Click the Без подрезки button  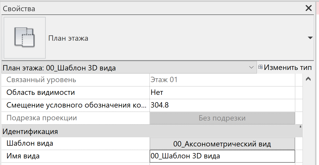(x=222, y=118)
